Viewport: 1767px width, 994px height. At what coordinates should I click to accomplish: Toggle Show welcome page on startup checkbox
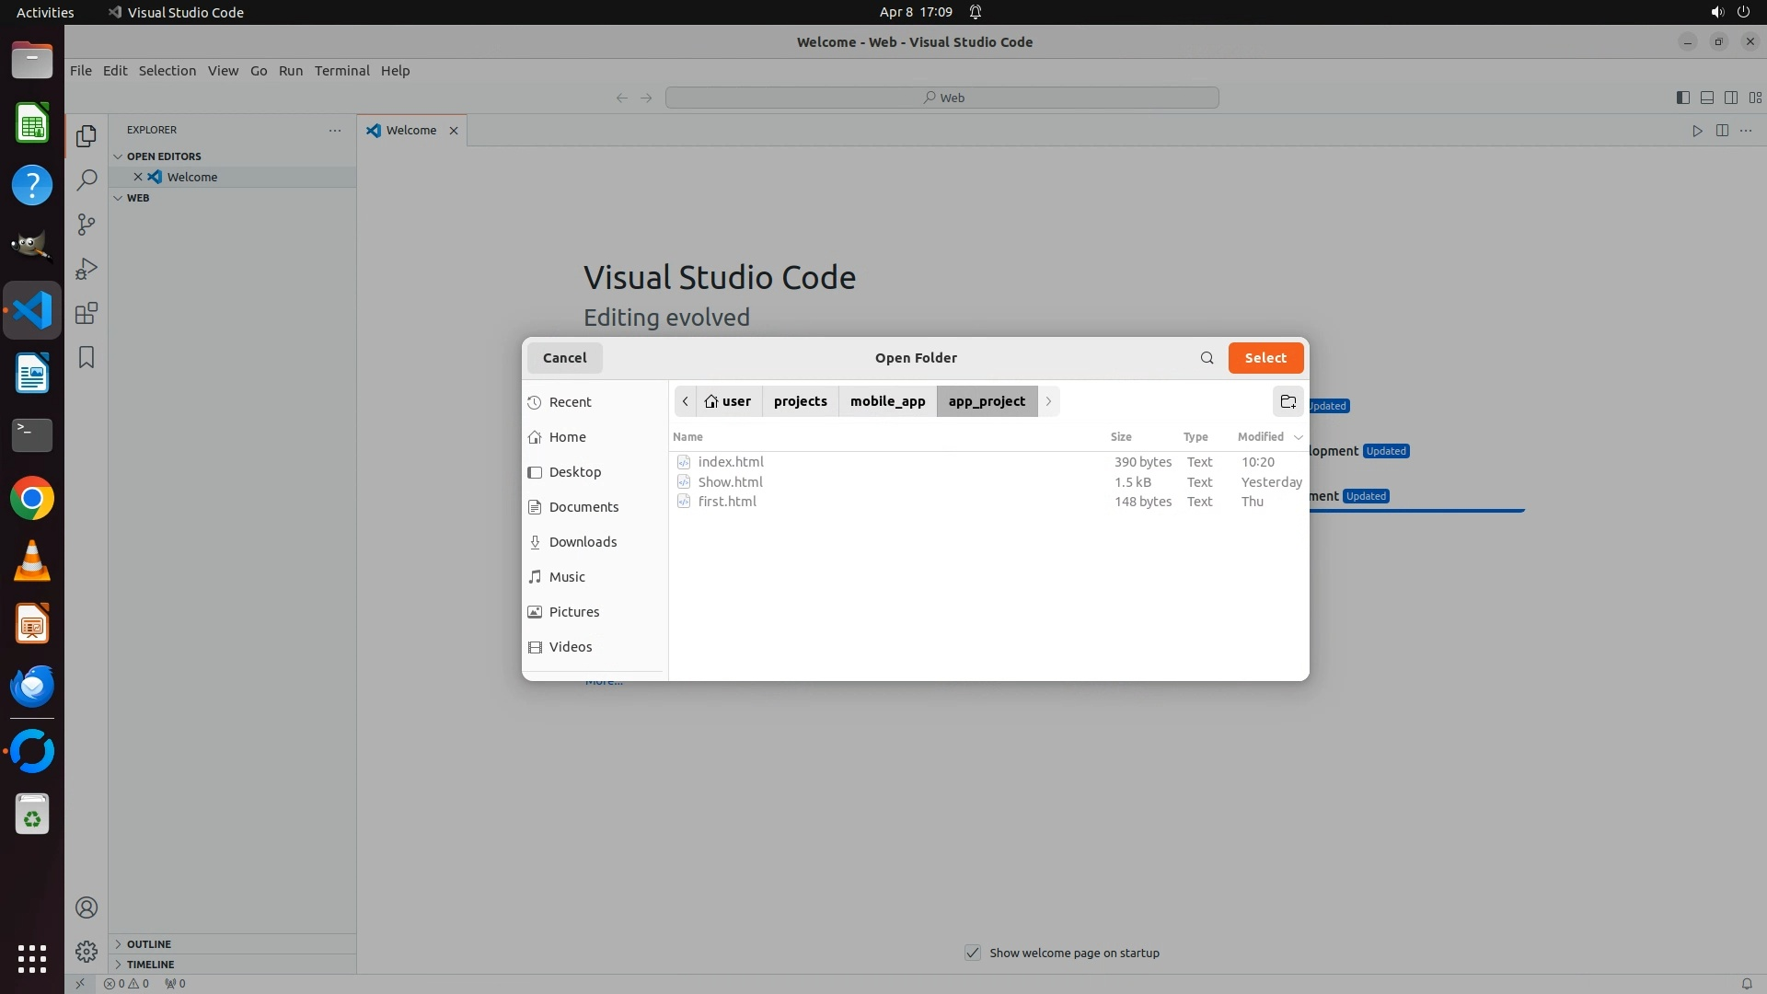pos(973,953)
